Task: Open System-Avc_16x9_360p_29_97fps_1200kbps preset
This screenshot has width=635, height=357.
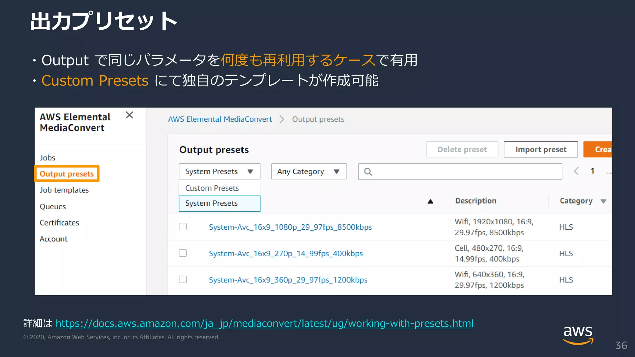Action: click(x=288, y=280)
